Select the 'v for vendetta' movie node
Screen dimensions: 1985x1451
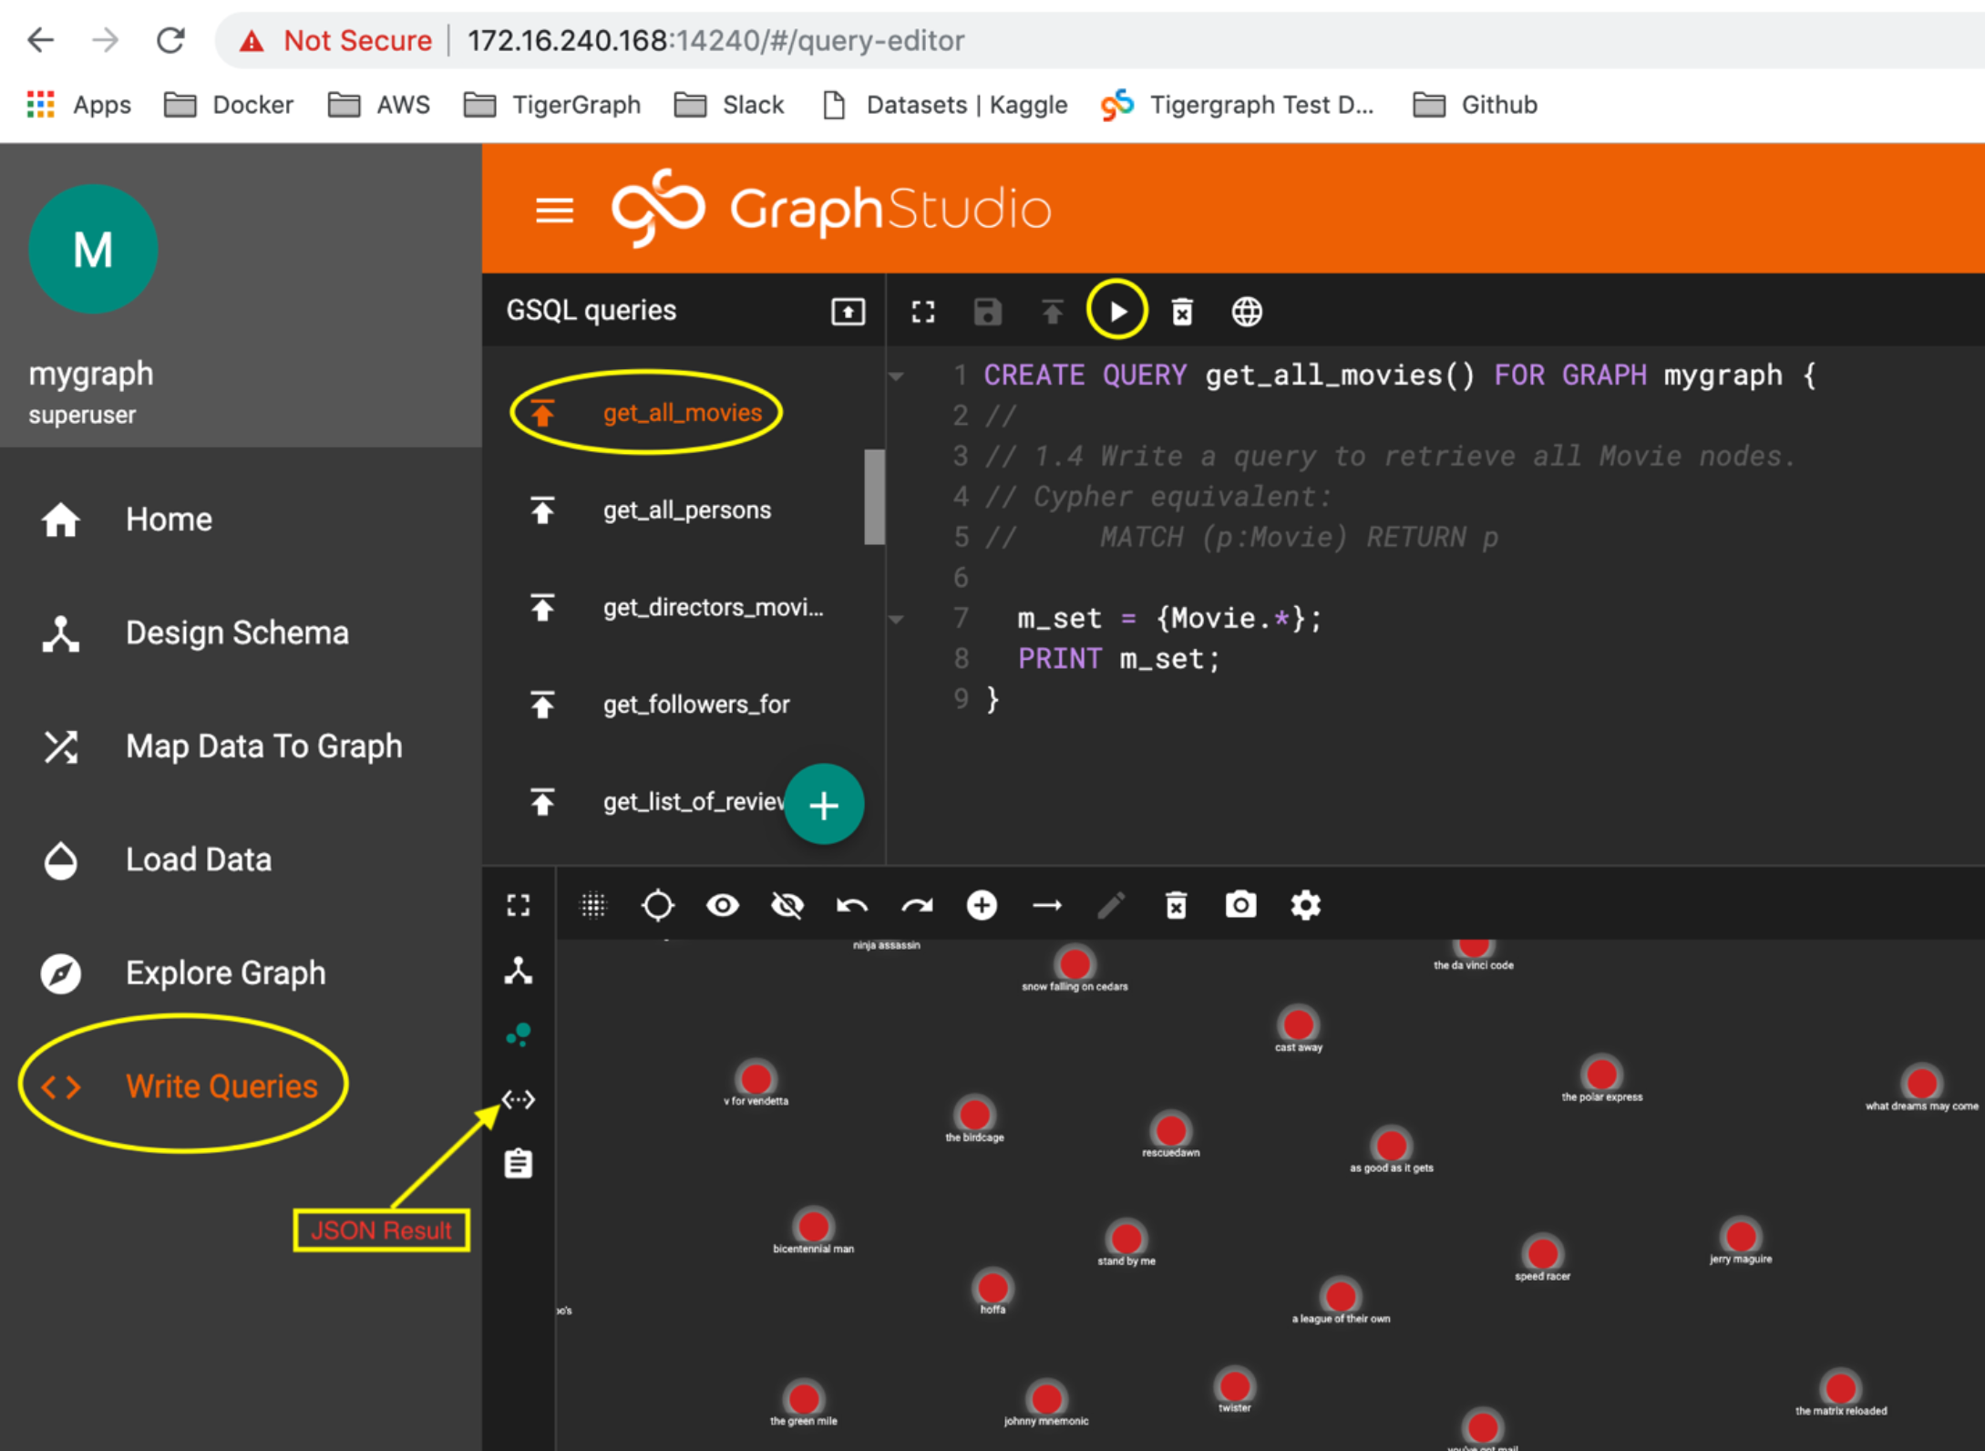[x=756, y=1078]
